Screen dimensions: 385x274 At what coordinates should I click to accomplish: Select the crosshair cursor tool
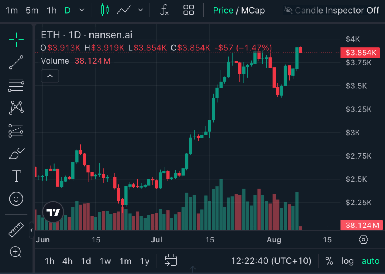tap(16, 39)
